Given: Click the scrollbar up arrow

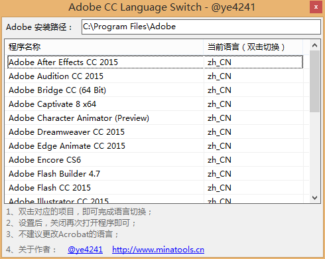Looking at the screenshot, I should (x=314, y=45).
